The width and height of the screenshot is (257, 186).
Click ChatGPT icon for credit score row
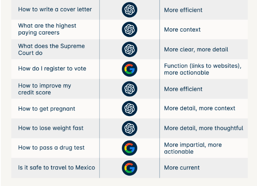(129, 89)
